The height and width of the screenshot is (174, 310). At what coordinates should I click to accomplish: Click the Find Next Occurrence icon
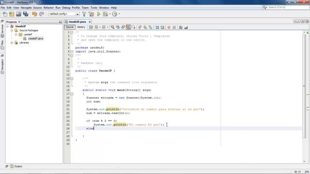(x=123, y=27)
